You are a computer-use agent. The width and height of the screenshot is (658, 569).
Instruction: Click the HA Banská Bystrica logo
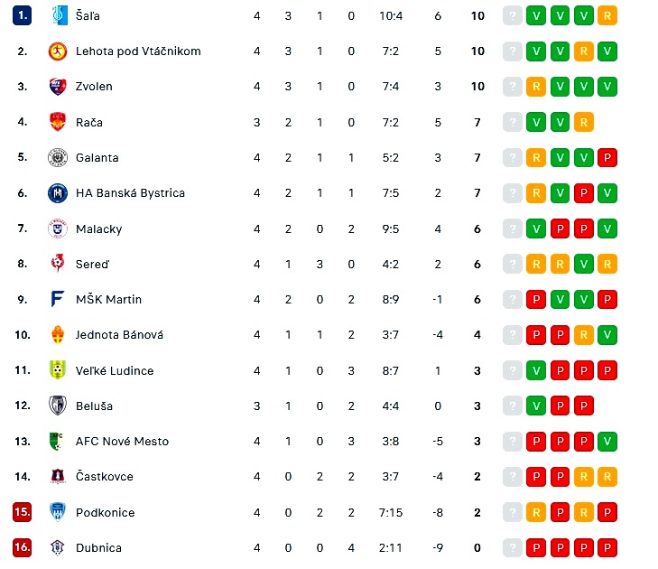58,193
